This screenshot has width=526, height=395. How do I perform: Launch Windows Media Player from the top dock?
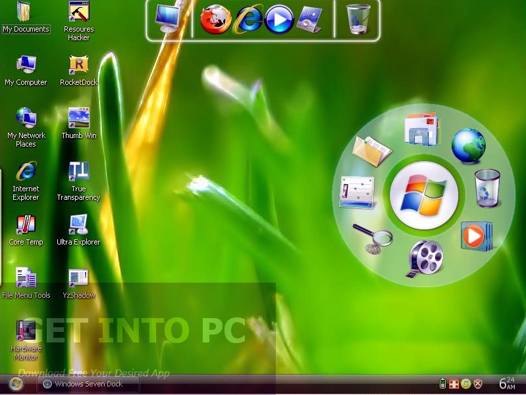coord(279,20)
